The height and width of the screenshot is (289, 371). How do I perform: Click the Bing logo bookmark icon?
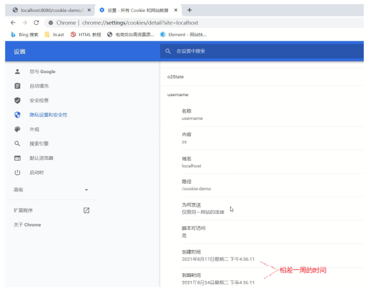coord(13,35)
